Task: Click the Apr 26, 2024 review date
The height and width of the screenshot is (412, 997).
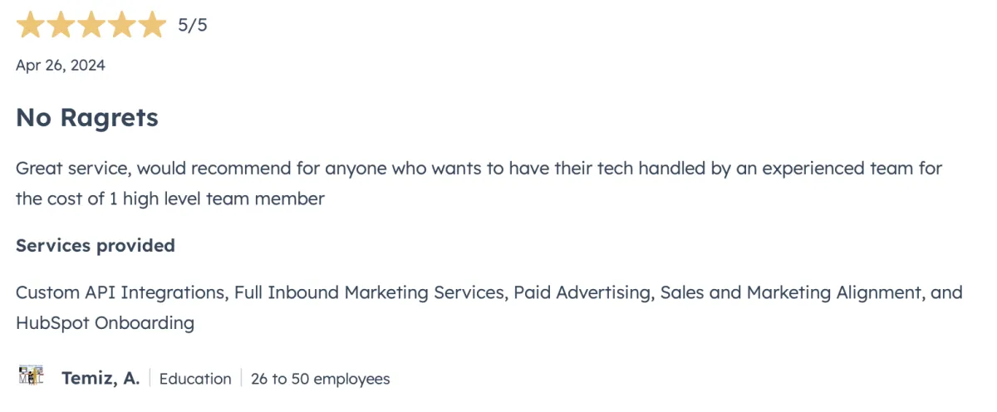Action: pos(61,65)
